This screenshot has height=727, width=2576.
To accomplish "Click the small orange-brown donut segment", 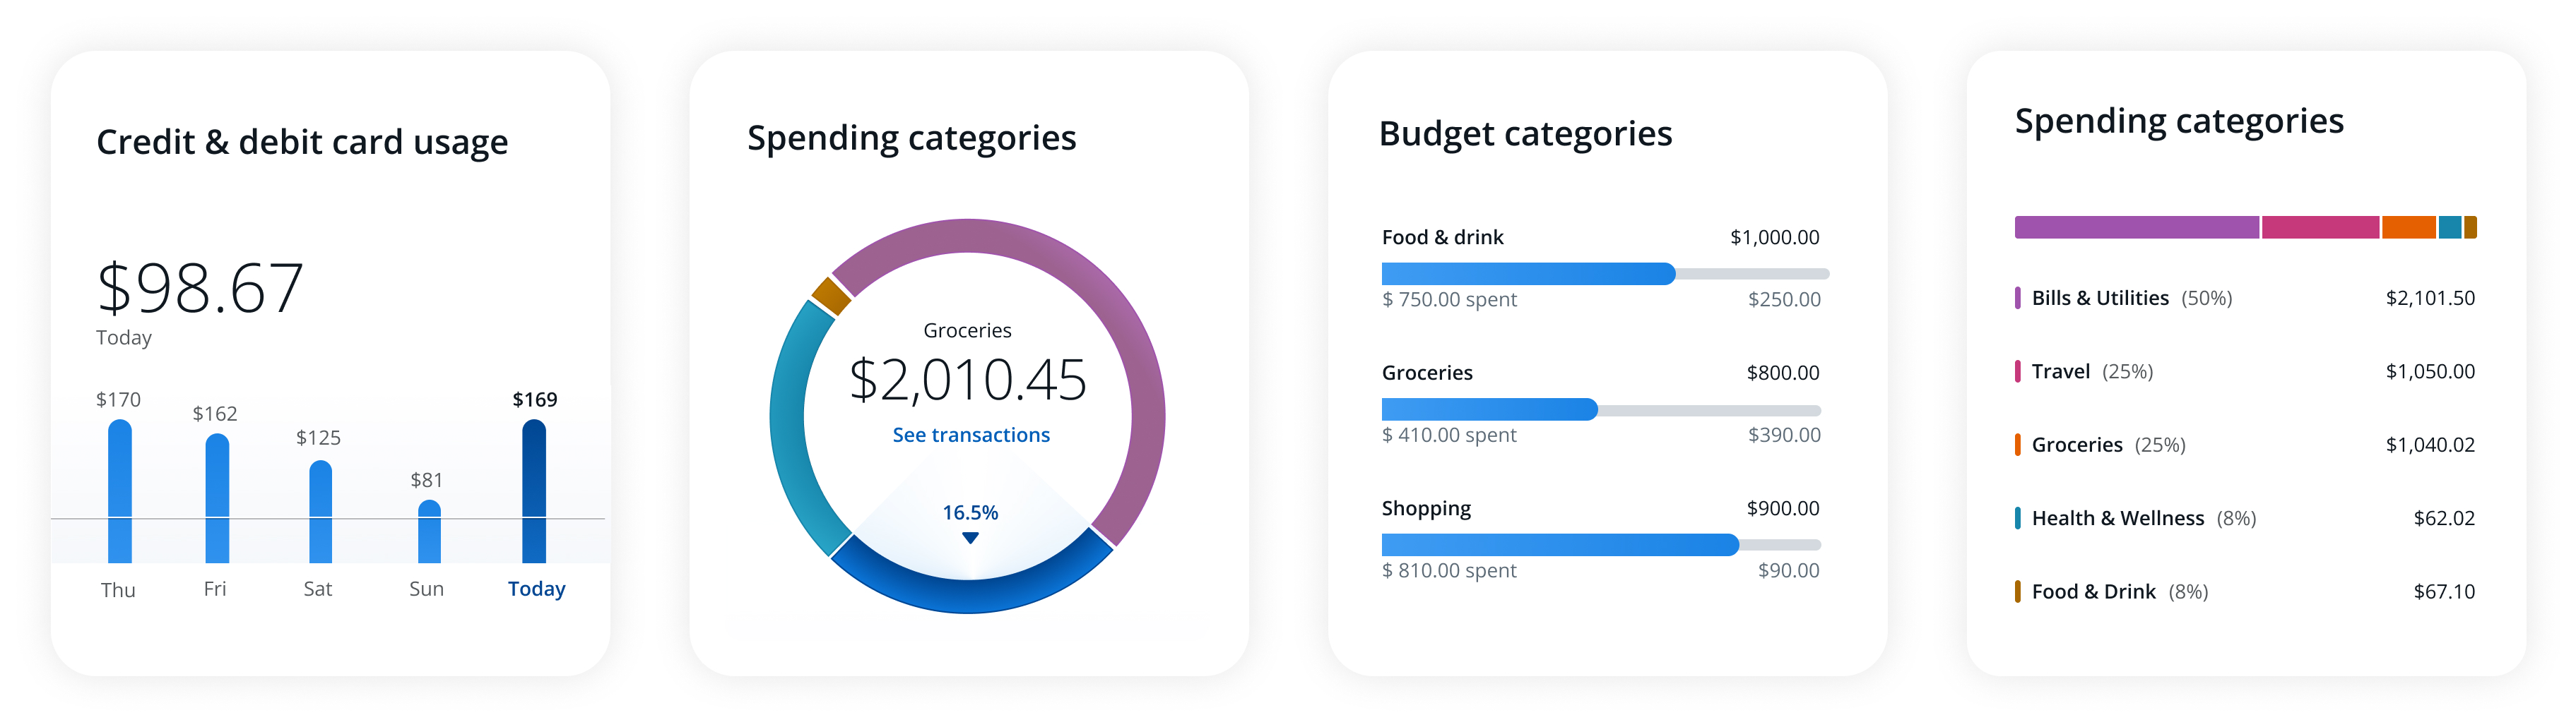I will (x=831, y=296).
